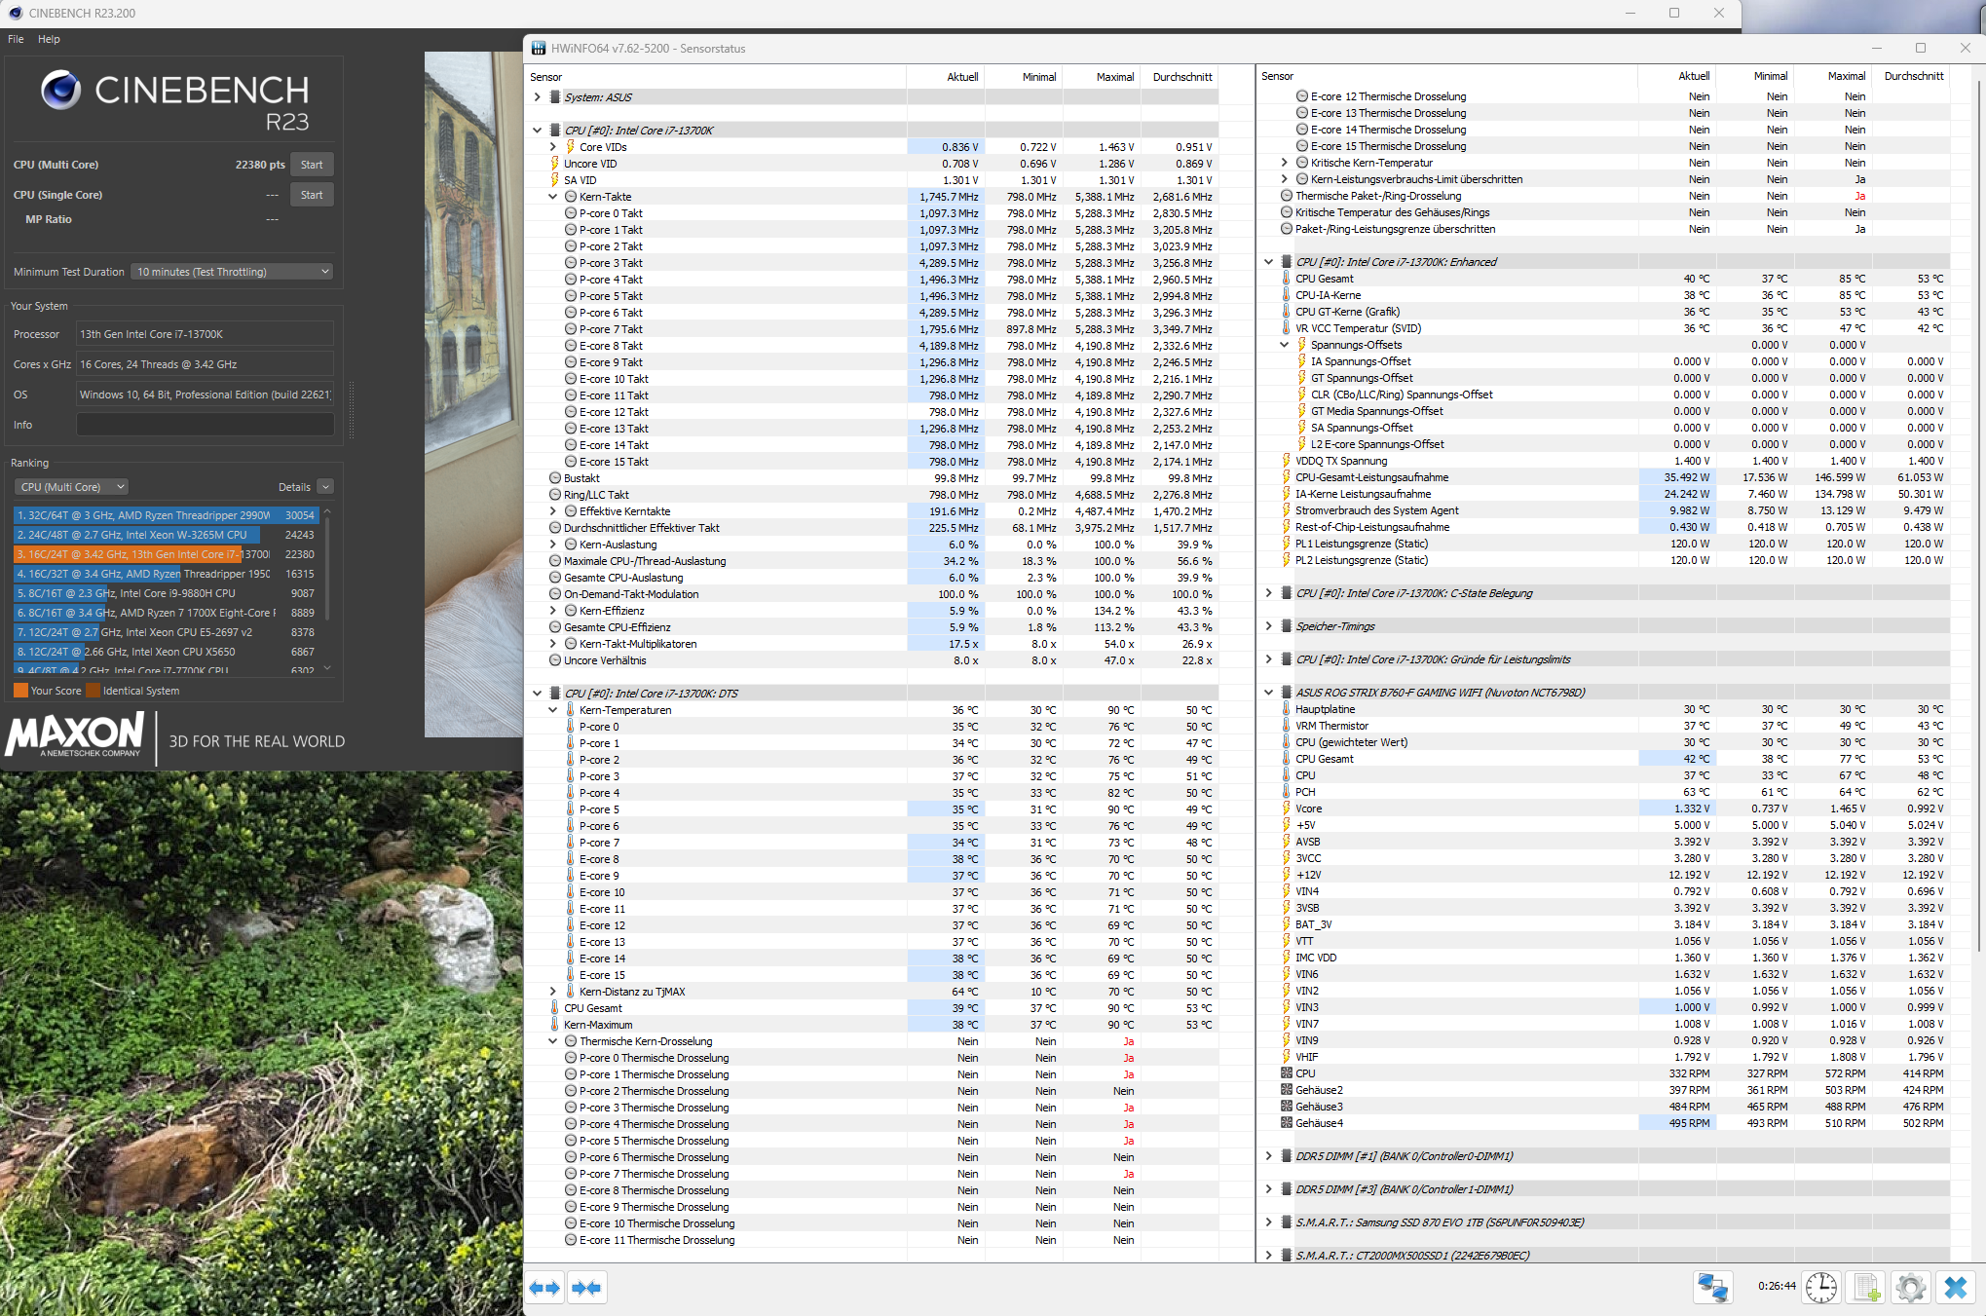1986x1316 pixels.
Task: Start logging with the sheet-plus icon
Action: (1866, 1287)
